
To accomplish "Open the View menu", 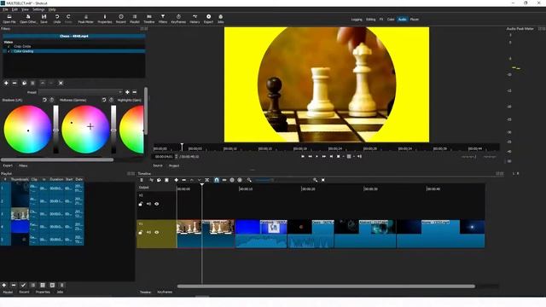I will (x=25, y=9).
